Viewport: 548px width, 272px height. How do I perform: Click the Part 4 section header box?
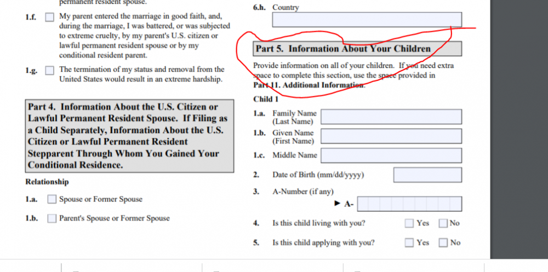130,136
